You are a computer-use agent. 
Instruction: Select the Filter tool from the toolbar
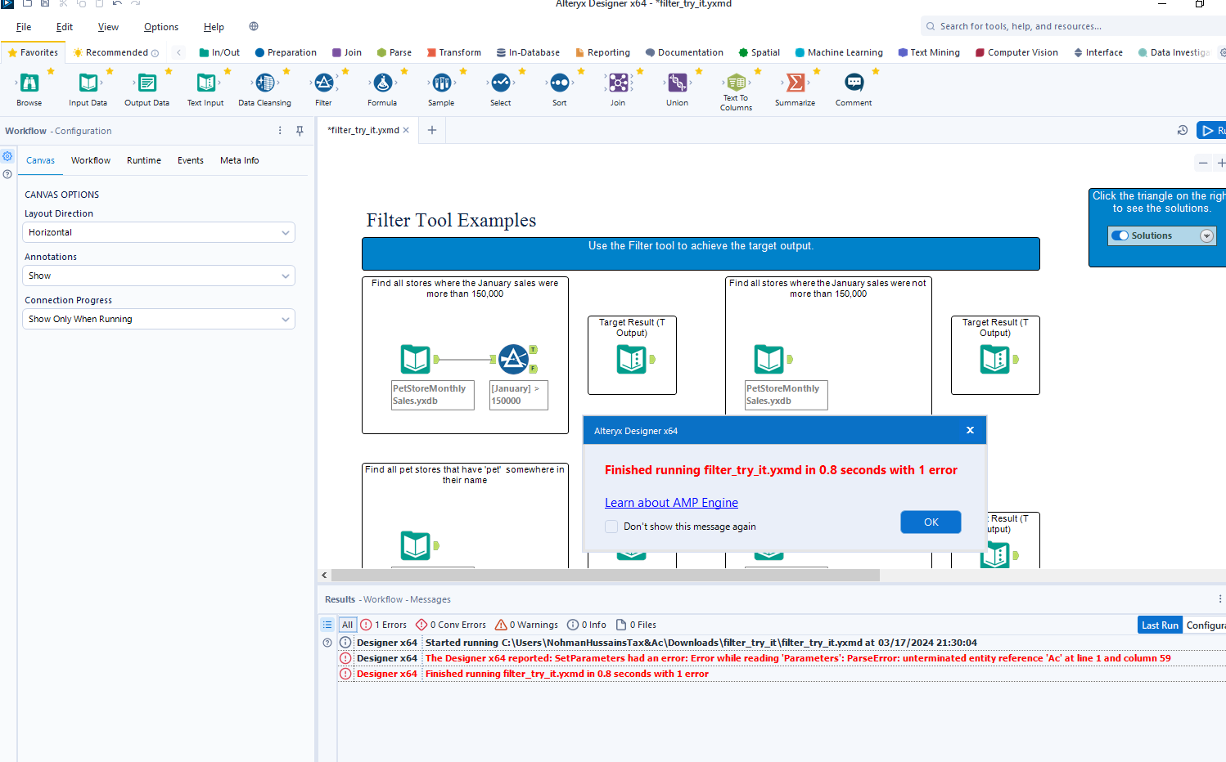(323, 83)
